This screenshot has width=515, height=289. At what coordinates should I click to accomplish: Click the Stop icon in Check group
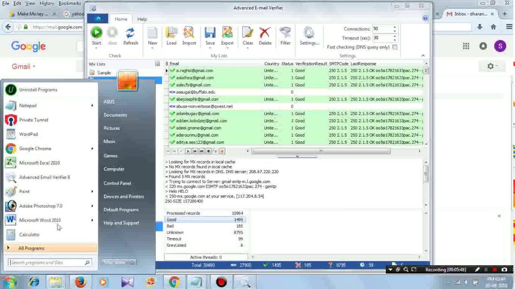[112, 33]
